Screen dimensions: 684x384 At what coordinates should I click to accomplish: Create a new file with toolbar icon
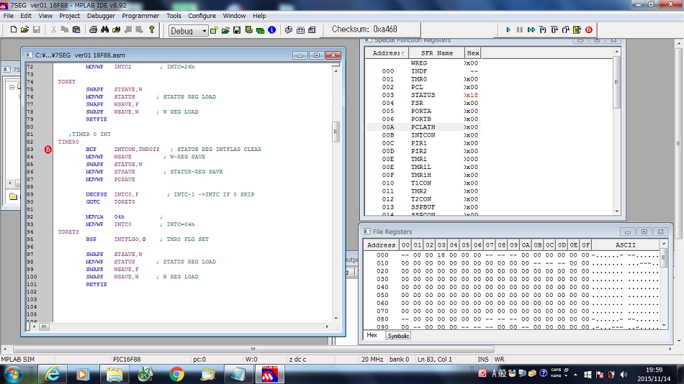click(x=13, y=29)
